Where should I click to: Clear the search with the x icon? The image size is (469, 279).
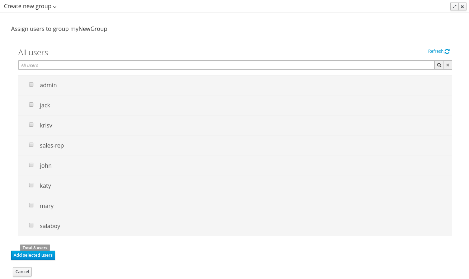(447, 65)
